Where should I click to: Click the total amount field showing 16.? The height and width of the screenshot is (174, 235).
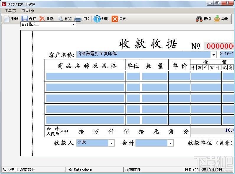(x=213, y=131)
